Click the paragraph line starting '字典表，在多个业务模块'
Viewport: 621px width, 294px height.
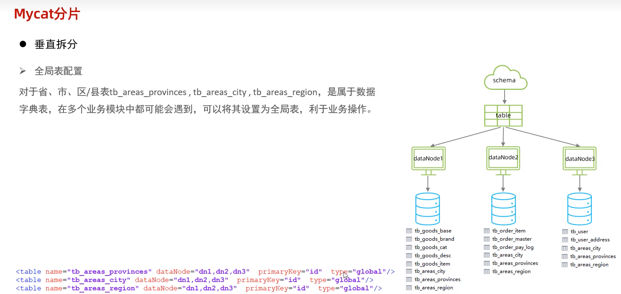(197, 109)
